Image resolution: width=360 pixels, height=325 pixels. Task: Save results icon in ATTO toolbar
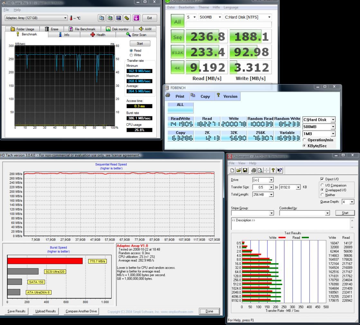tap(245, 171)
